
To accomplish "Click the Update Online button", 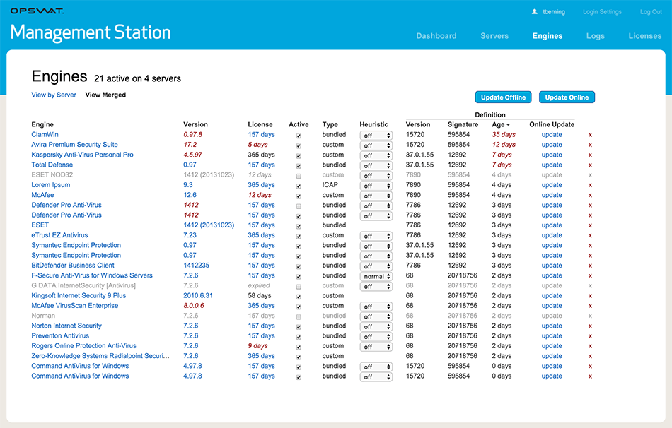I will pyautogui.click(x=567, y=97).
